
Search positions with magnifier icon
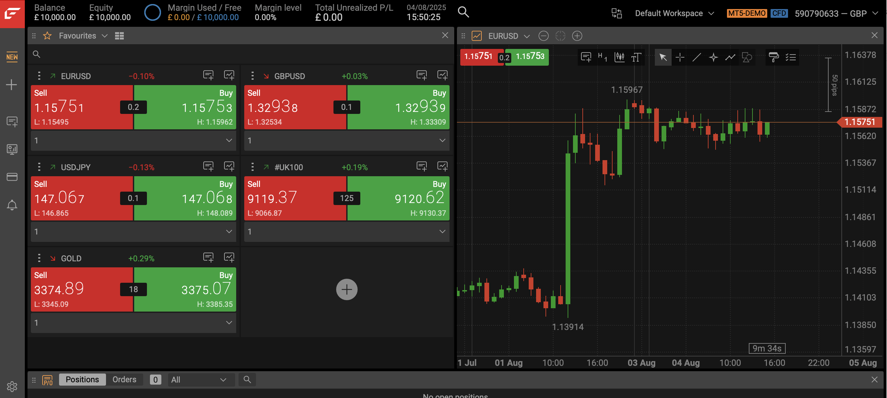247,380
